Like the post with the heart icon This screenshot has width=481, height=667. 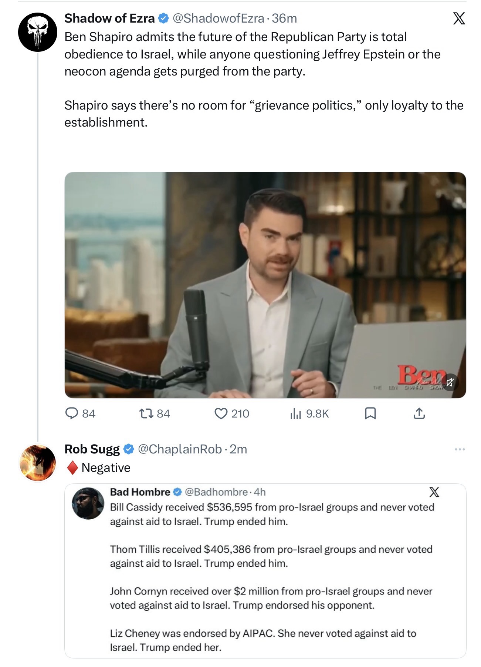[221, 413]
